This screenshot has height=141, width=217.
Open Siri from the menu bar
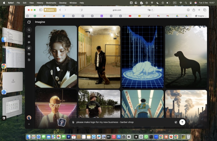coord(196,3)
